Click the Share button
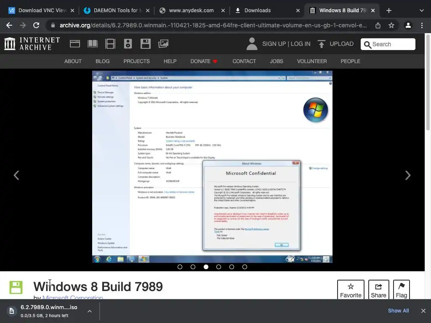431x323 pixels. [378, 289]
